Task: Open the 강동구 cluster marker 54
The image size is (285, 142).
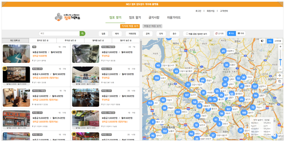Action: pyautogui.click(x=256, y=96)
